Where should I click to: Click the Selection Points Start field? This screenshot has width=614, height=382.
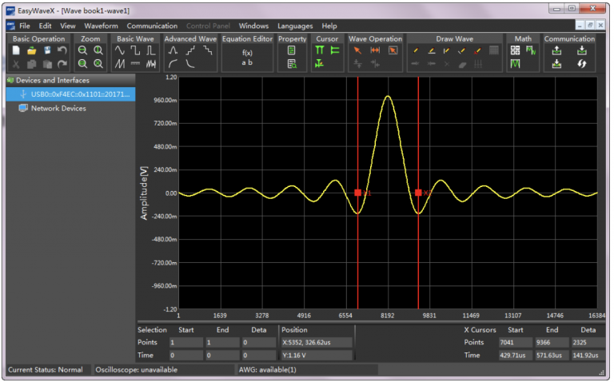click(186, 343)
